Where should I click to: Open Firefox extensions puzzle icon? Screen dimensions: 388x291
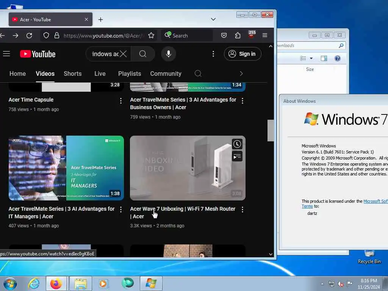pos(238,35)
